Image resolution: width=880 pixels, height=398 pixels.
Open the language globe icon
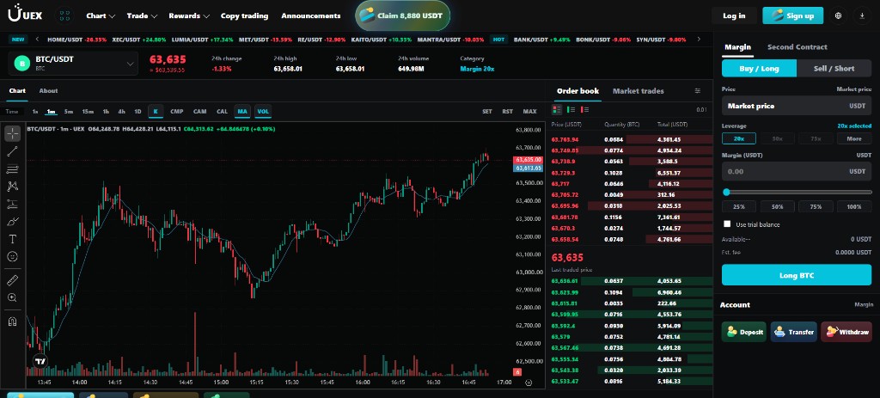coord(839,15)
